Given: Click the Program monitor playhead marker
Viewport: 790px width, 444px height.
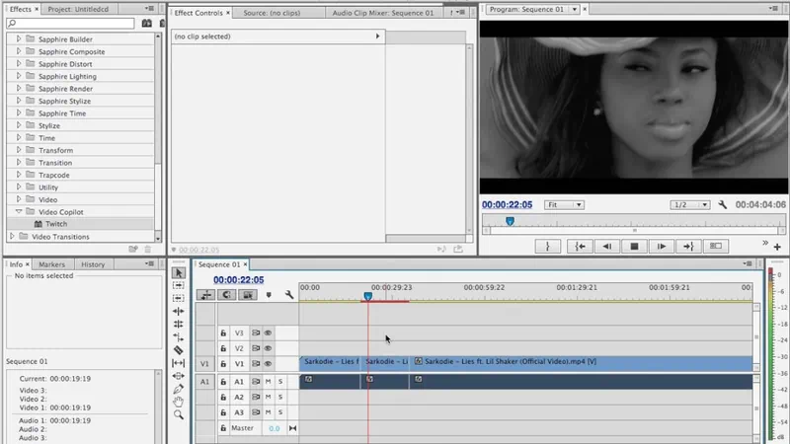Looking at the screenshot, I should (x=510, y=221).
